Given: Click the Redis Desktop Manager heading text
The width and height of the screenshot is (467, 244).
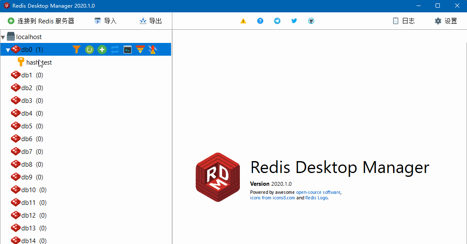Looking at the screenshot, I should [x=340, y=167].
